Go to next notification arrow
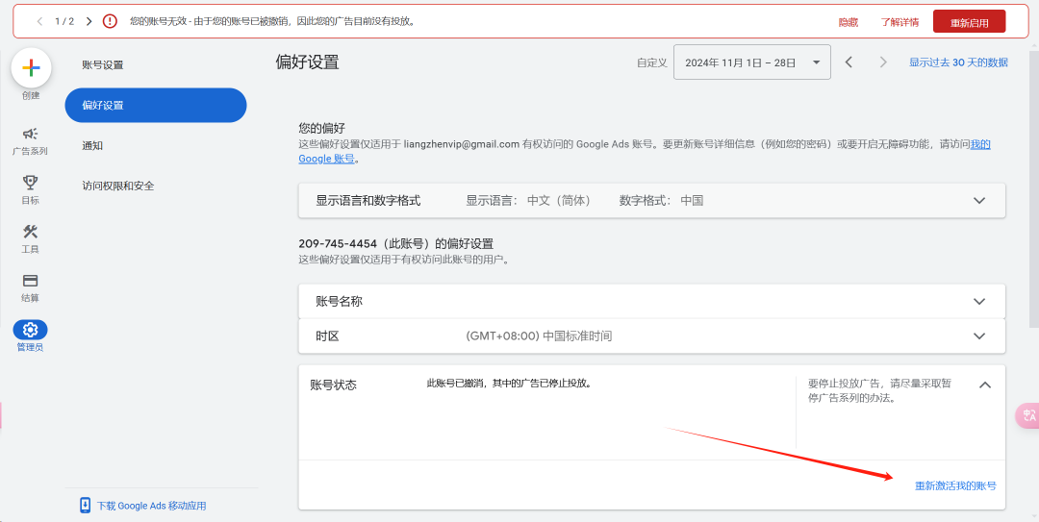 click(x=89, y=21)
